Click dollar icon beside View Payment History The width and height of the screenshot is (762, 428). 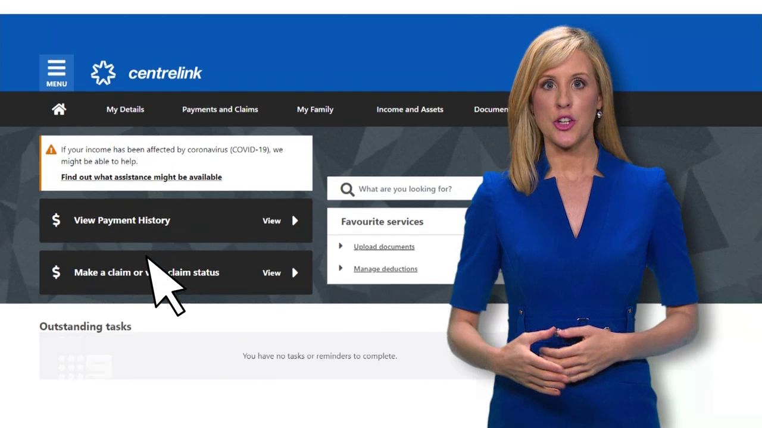tap(56, 221)
